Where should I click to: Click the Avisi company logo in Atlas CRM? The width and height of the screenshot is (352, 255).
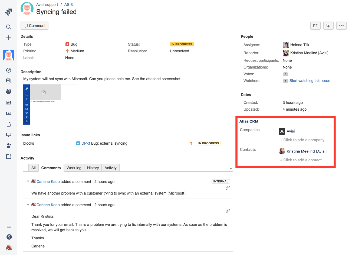point(282,131)
